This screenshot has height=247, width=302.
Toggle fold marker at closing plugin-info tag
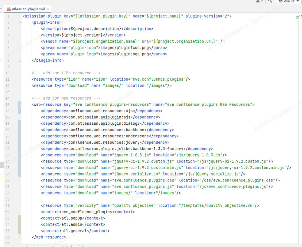tap(21, 60)
